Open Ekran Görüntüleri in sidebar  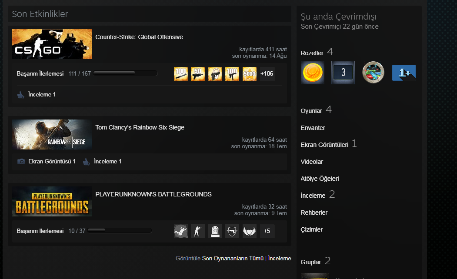tap(324, 145)
